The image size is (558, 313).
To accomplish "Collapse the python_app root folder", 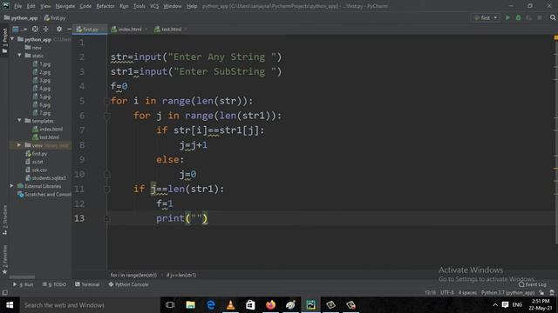I will point(12,39).
